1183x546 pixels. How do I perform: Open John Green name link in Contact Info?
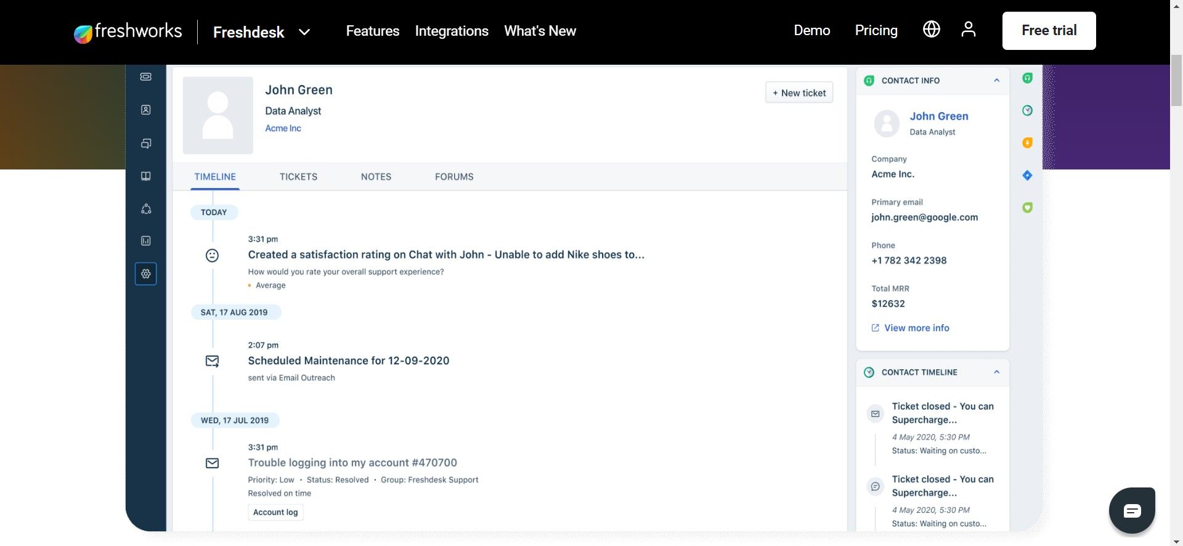tap(939, 116)
